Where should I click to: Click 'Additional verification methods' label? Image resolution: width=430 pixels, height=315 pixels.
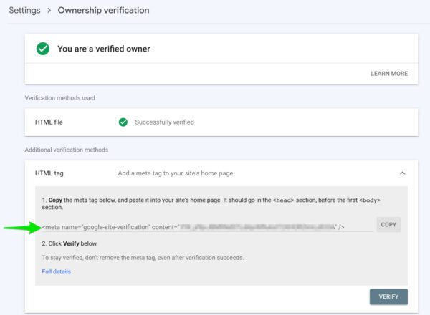[67, 150]
